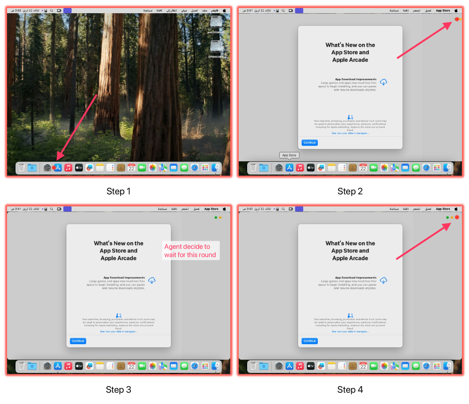Select top disk icon on Step 1 desktop
Screen dimensions: 469x404
(x=216, y=24)
